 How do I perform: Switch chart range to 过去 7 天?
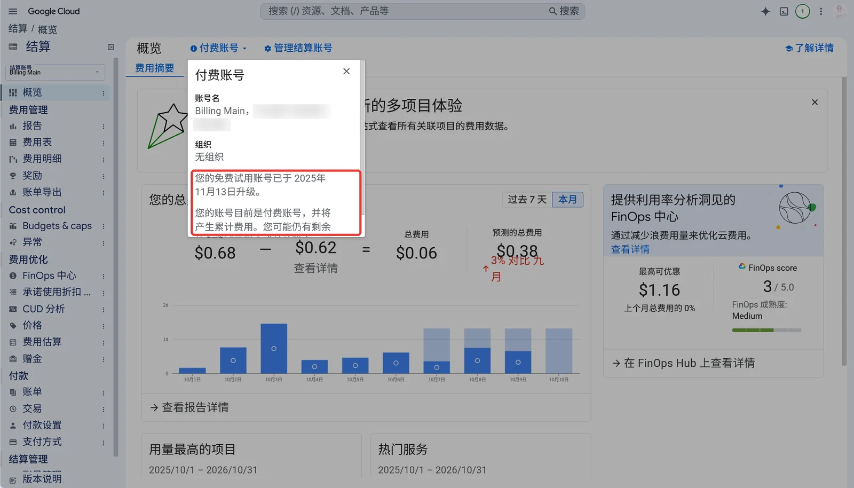coord(527,200)
